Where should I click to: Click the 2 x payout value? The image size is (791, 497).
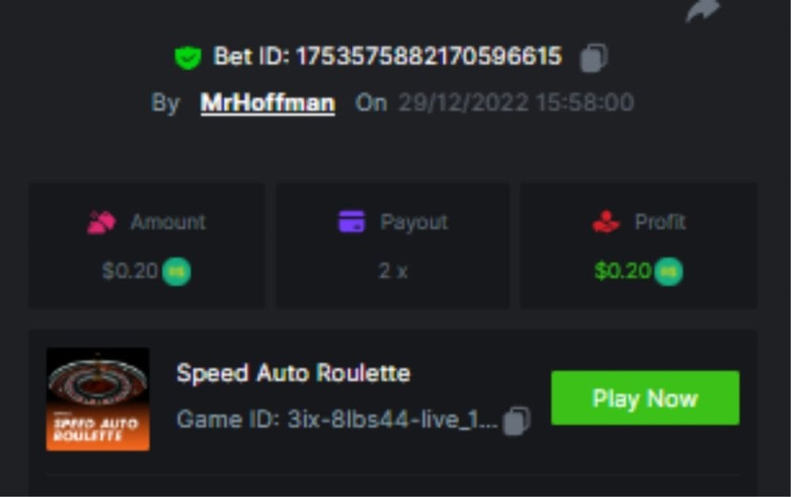click(393, 271)
